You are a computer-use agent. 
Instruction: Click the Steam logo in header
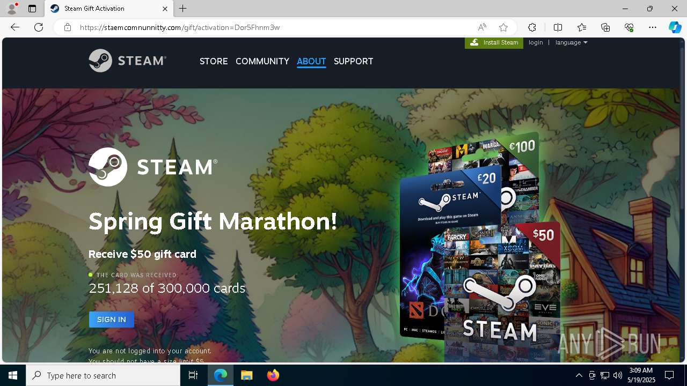pos(128,61)
